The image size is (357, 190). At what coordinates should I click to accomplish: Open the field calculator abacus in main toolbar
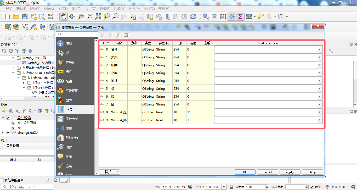point(223,16)
